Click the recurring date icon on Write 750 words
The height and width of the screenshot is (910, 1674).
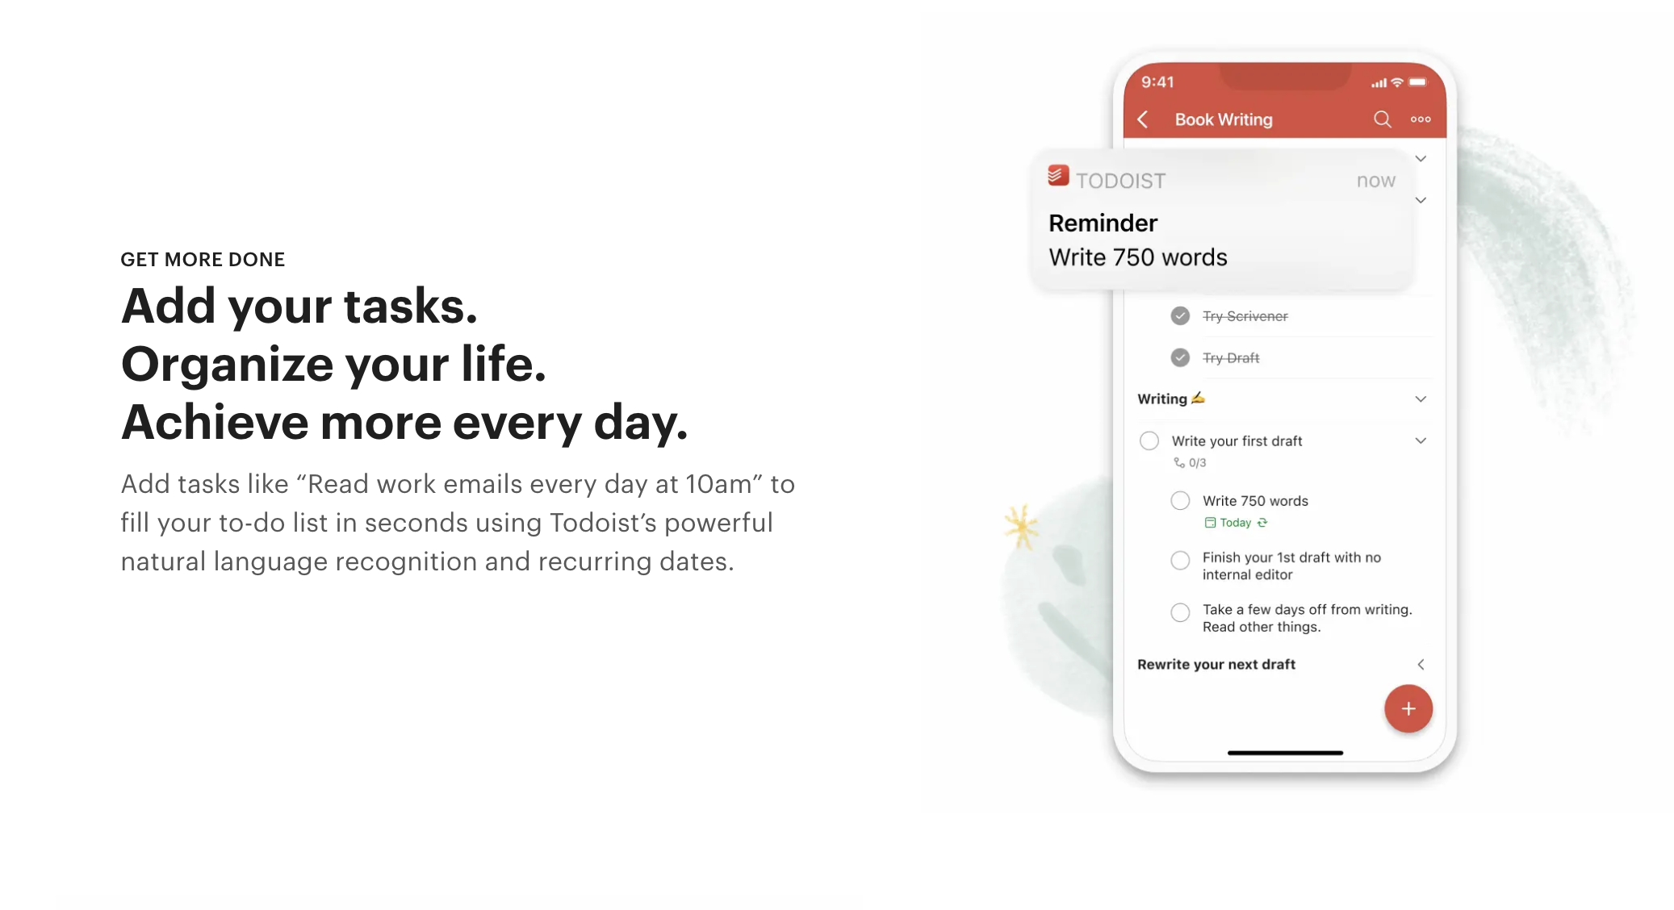coord(1262,522)
